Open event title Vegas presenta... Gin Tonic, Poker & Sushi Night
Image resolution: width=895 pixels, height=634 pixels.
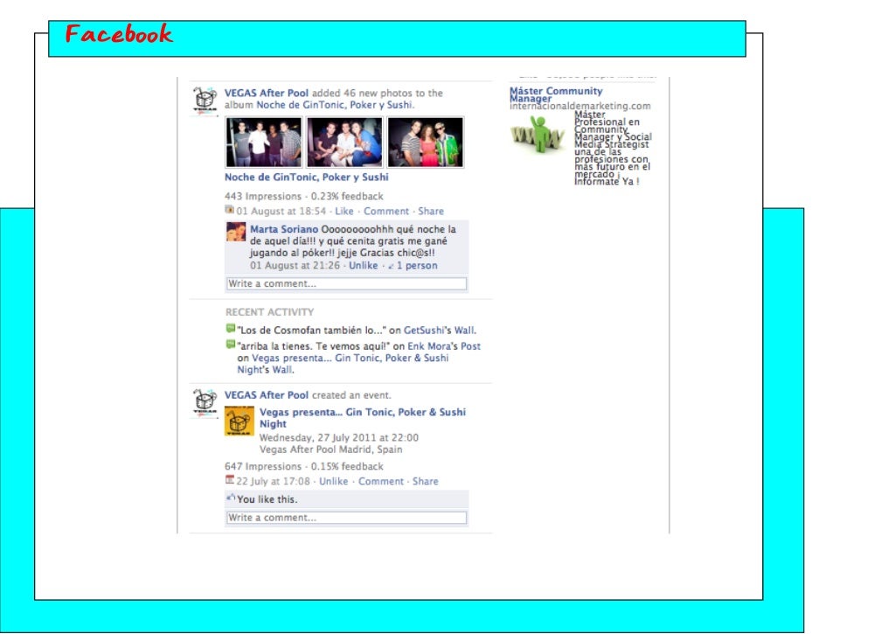click(363, 417)
